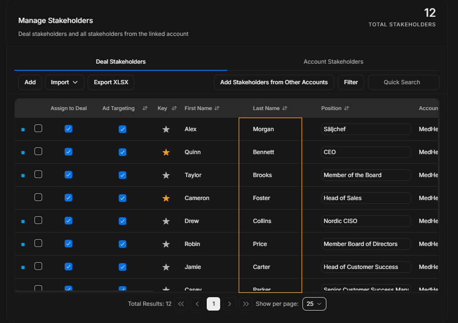The height and width of the screenshot is (323, 458).
Task: Go to the first results page
Action: pos(181,304)
